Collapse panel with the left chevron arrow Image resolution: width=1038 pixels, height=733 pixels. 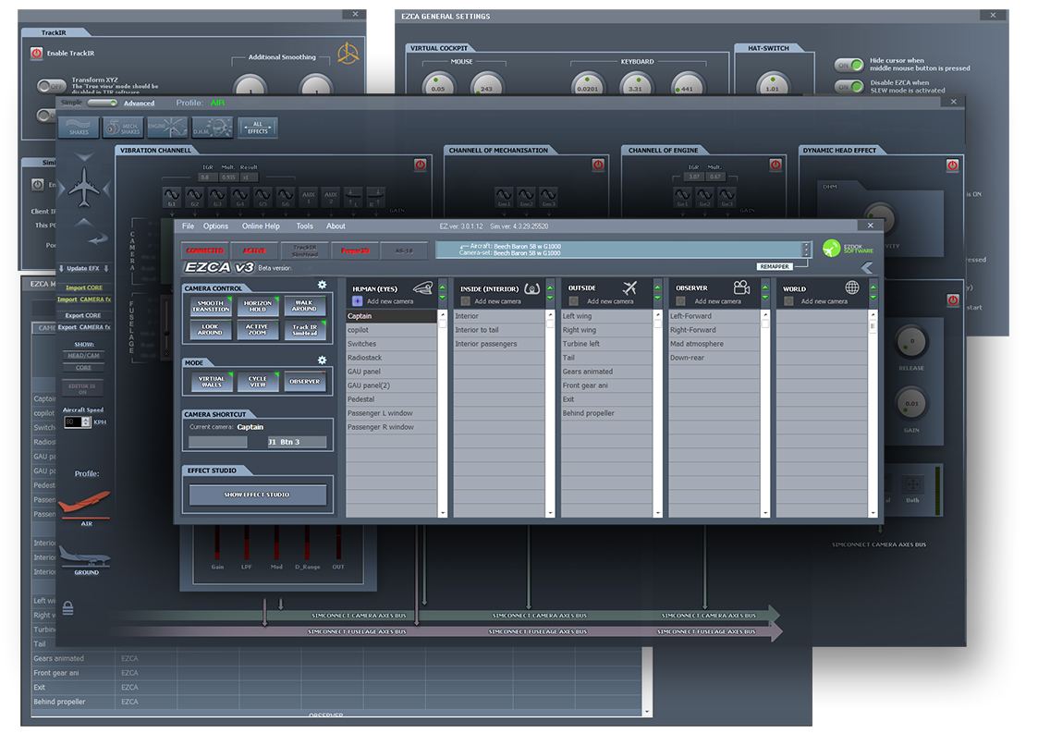coord(866,268)
